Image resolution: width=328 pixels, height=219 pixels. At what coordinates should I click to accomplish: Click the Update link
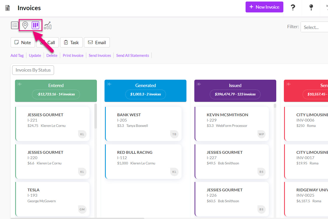[x=35, y=56]
